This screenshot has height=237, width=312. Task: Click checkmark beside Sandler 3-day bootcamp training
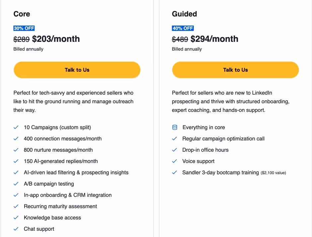pos(175,173)
